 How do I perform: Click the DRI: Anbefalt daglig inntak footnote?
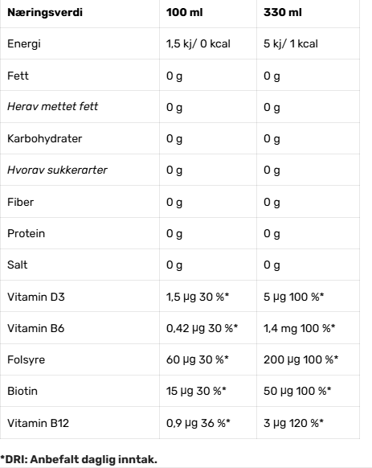click(79, 459)
